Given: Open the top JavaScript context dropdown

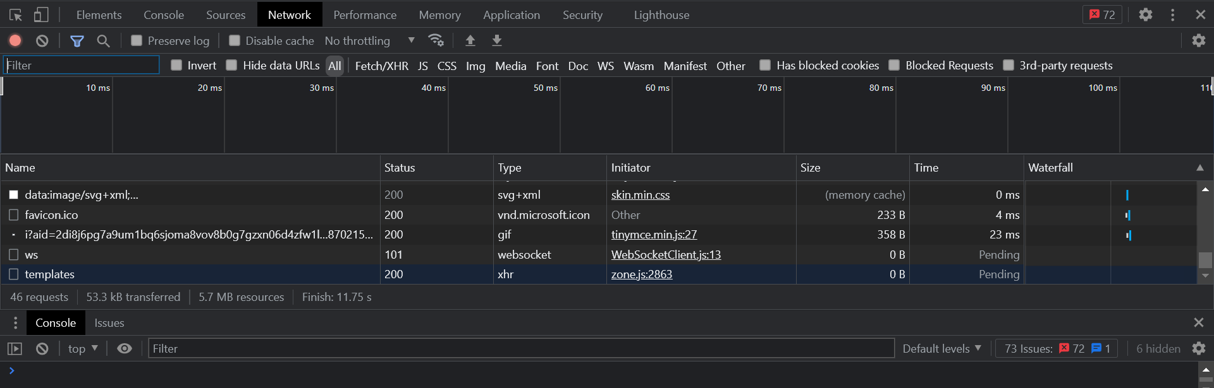Looking at the screenshot, I should click(x=83, y=349).
